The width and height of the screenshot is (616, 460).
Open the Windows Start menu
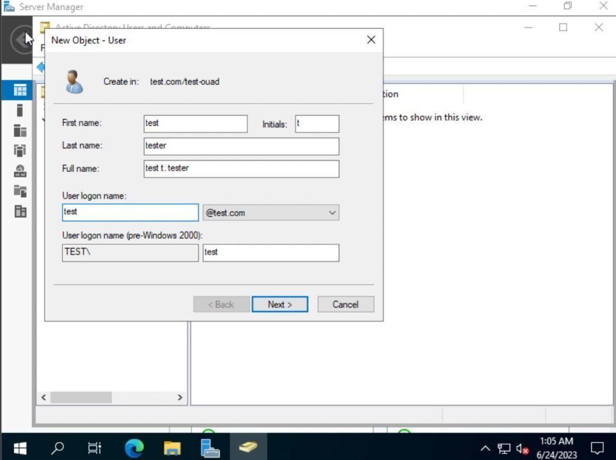(20, 447)
